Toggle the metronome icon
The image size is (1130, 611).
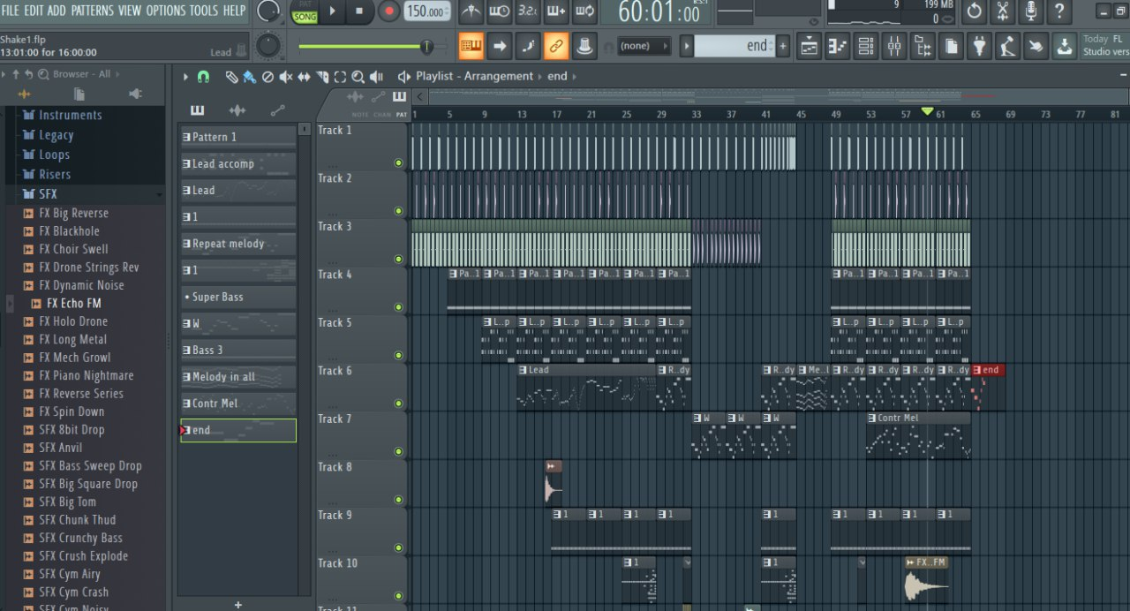tap(471, 11)
